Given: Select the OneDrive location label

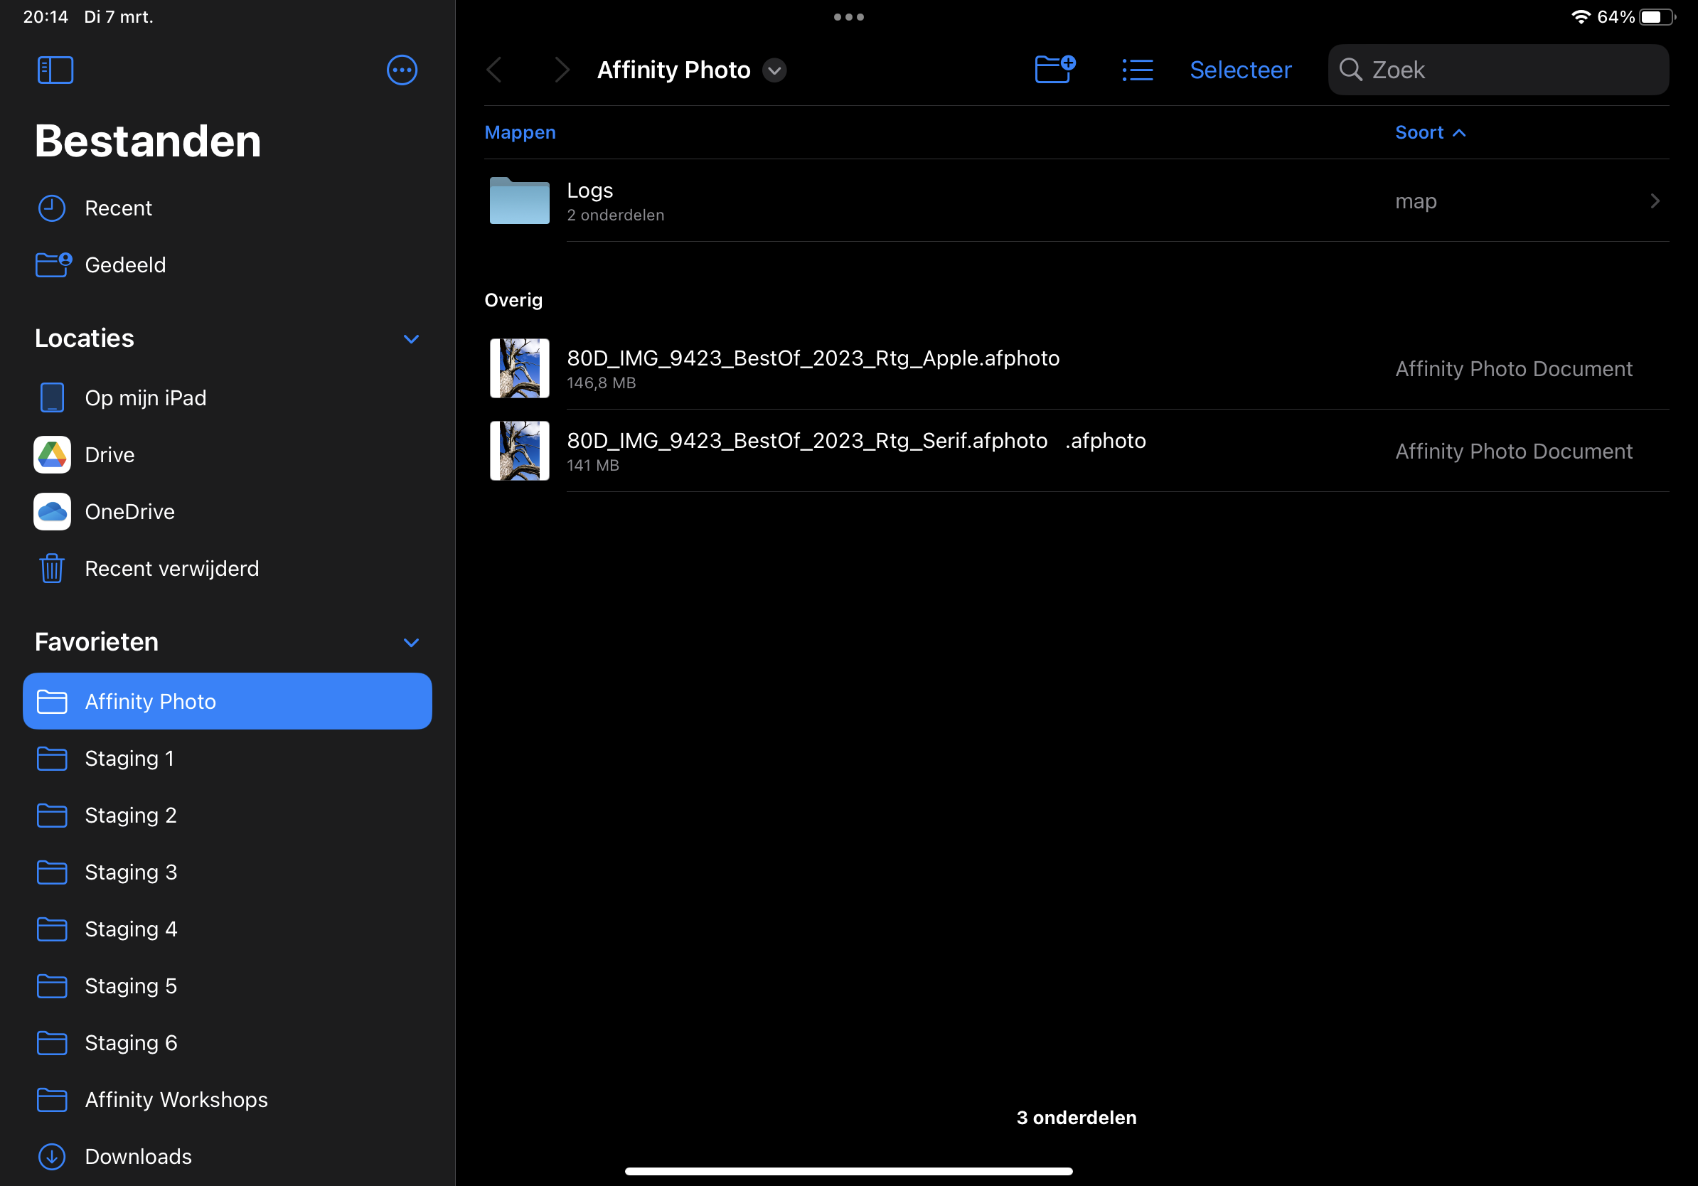Looking at the screenshot, I should [129, 512].
